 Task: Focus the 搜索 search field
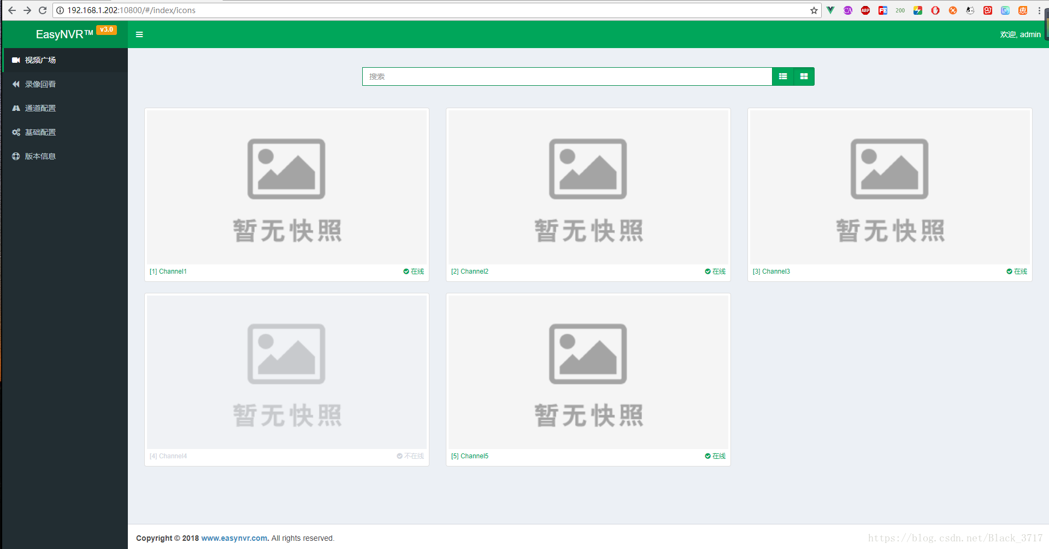point(567,76)
